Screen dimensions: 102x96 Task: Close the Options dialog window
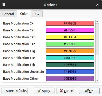point(97,5)
